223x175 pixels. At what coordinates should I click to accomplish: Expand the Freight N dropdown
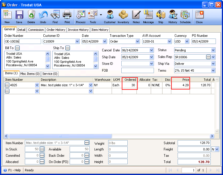click(217, 149)
